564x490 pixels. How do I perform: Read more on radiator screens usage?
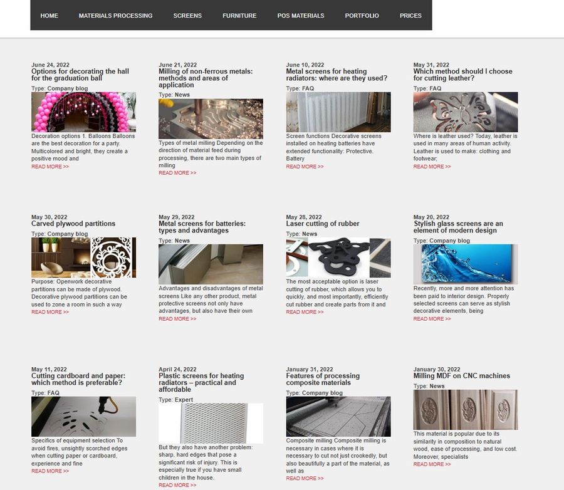coord(305,167)
